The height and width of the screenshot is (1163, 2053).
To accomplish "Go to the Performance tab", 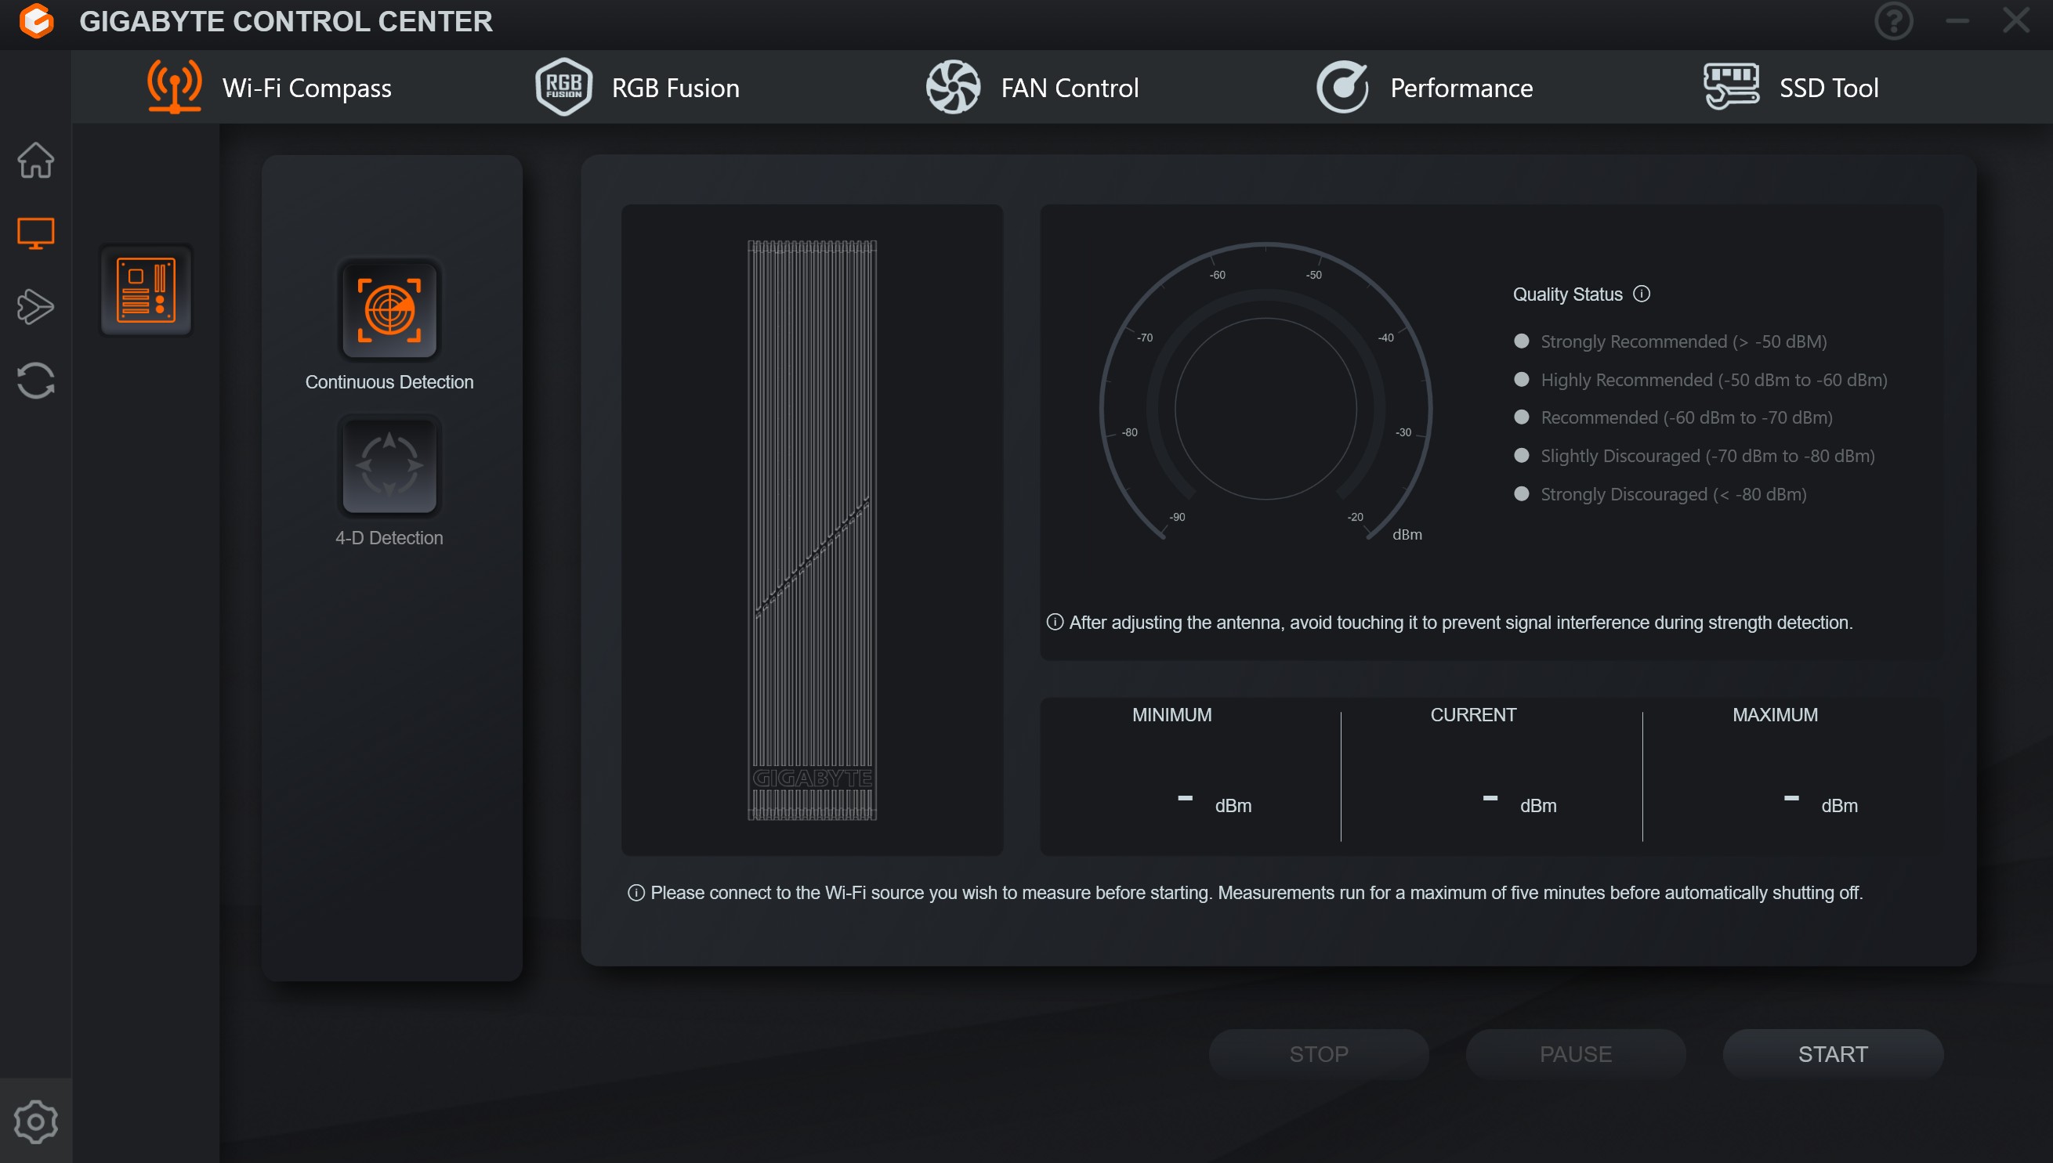I will click(1424, 87).
